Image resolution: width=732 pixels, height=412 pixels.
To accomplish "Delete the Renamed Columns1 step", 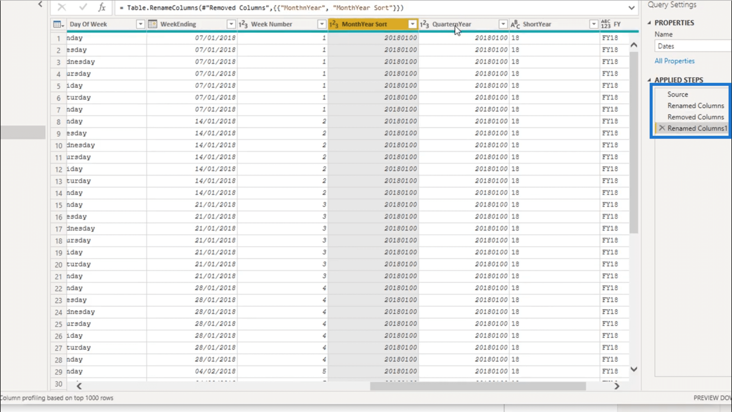I will click(662, 128).
